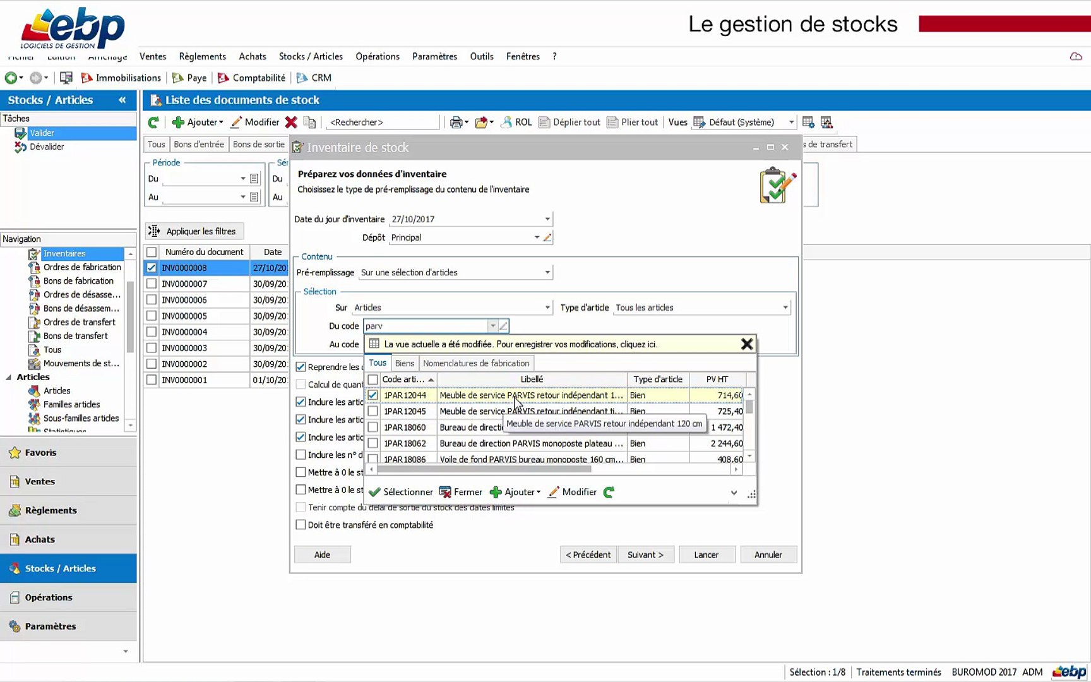Open Favoris in the sidebar

tap(68, 452)
